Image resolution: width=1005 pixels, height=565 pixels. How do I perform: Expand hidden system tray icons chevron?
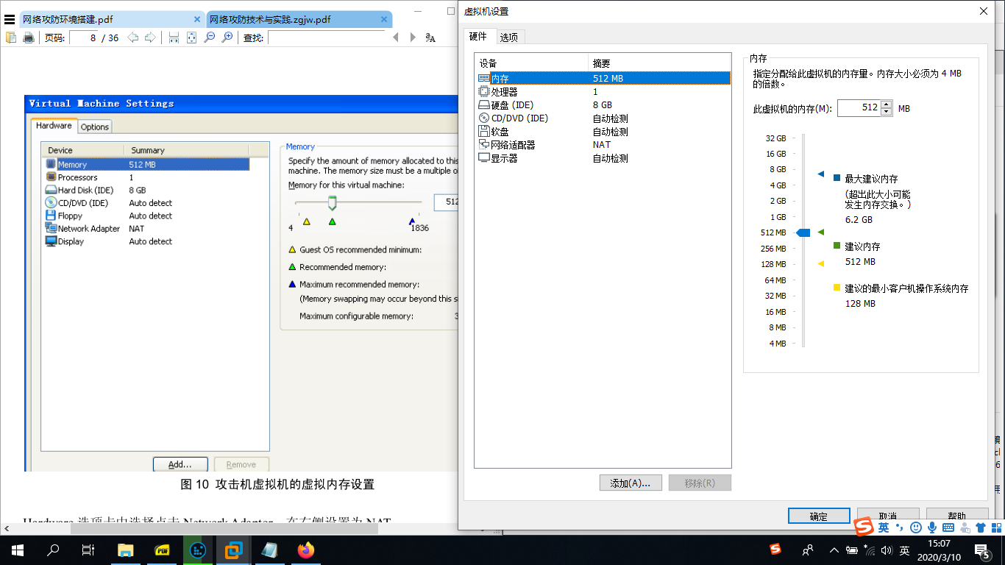(834, 550)
